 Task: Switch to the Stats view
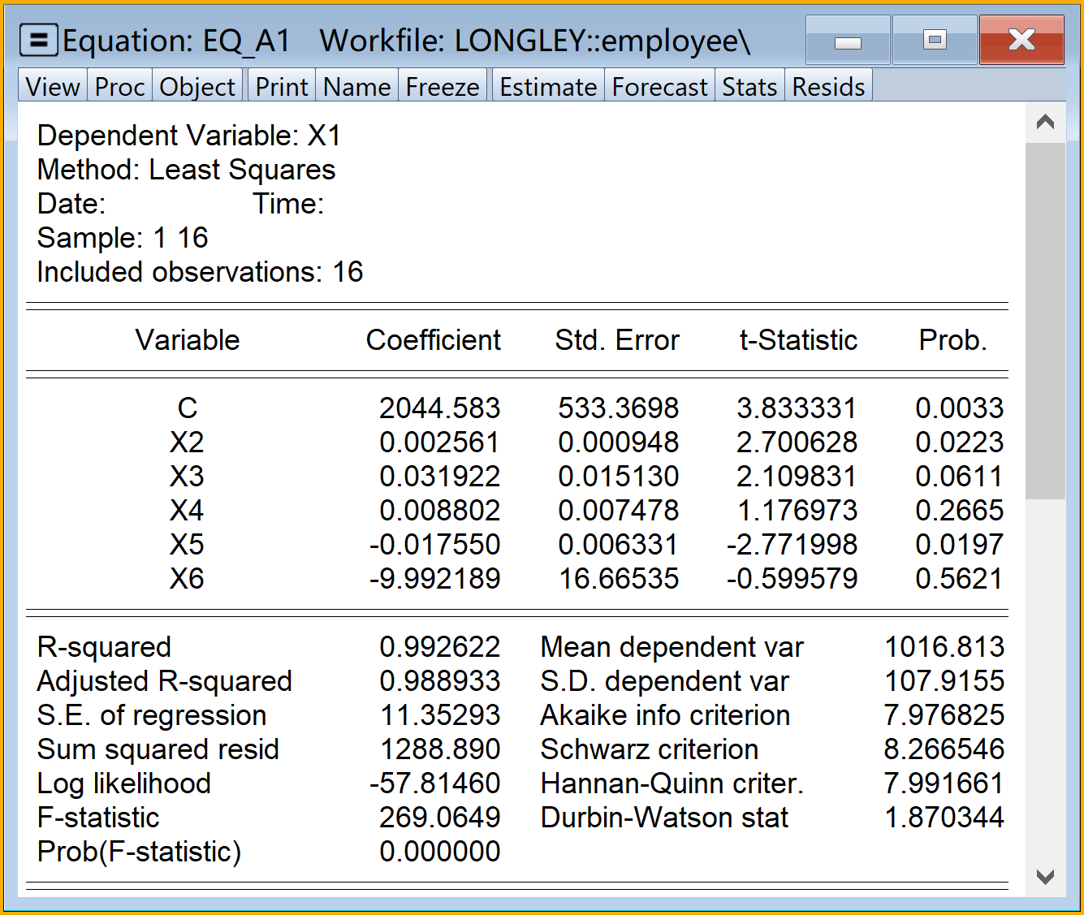(x=749, y=86)
